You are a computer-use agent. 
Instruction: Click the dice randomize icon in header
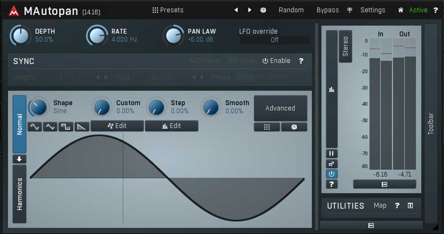coord(263,10)
